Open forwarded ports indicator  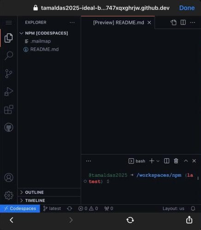pyautogui.click(x=109, y=208)
